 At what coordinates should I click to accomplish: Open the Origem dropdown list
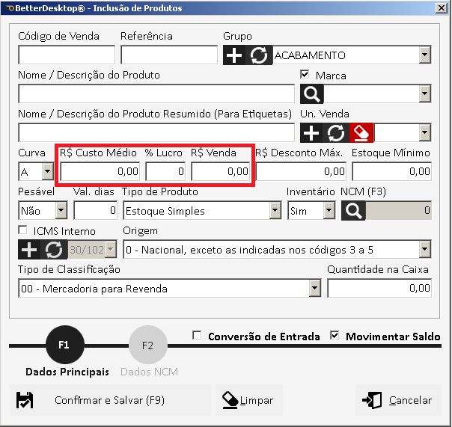[425, 250]
